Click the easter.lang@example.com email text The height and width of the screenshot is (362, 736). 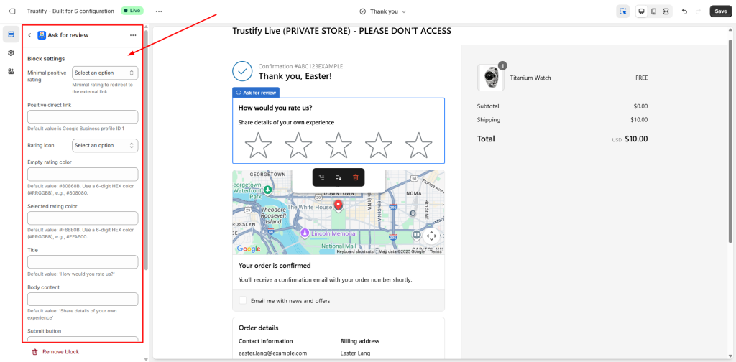tap(272, 353)
